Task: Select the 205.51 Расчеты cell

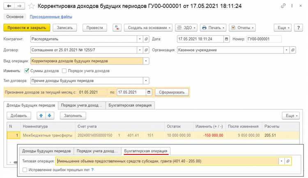Action: (x=281, y=135)
